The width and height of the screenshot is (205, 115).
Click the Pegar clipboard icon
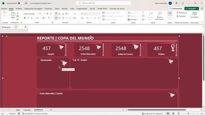13,14
